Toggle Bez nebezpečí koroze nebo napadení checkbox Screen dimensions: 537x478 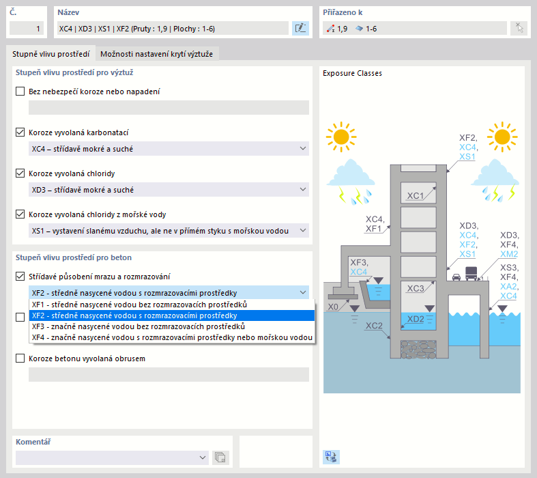(20, 91)
